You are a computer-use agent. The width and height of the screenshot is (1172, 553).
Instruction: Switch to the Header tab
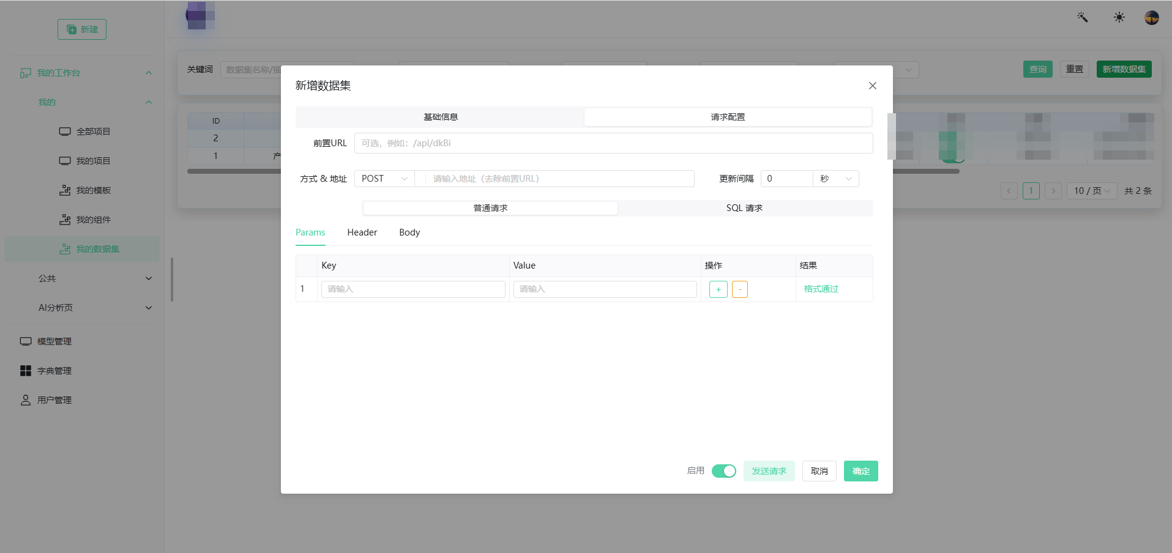(x=362, y=232)
